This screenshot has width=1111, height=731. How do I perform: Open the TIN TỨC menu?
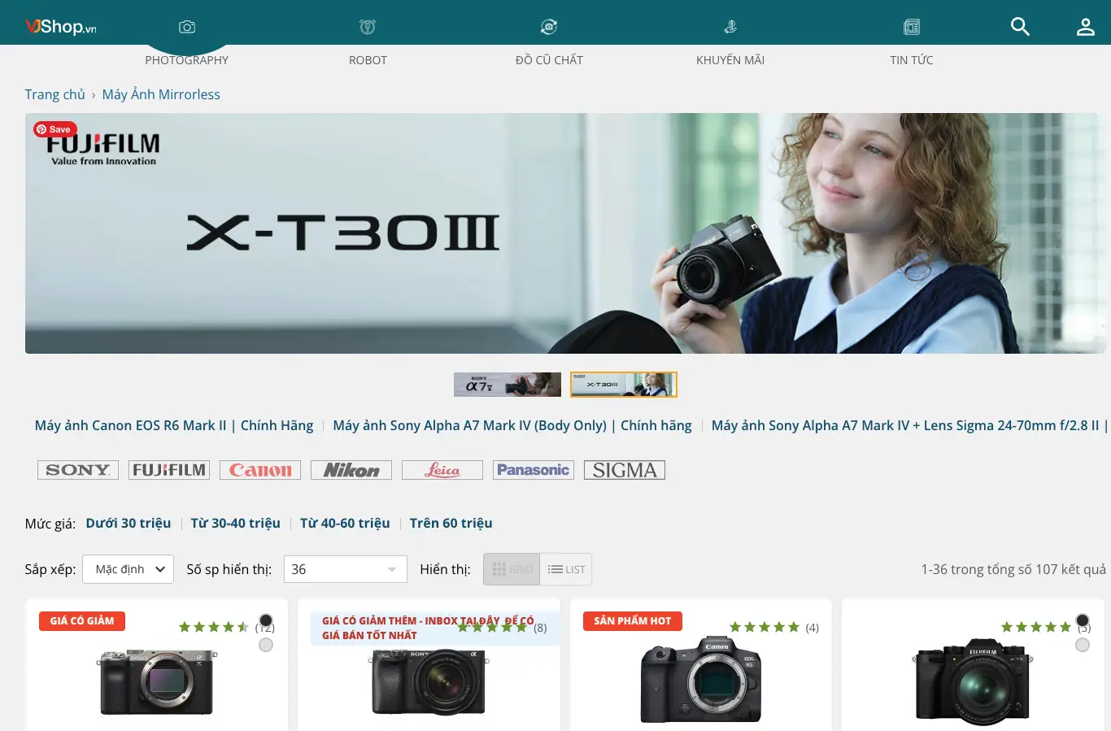coord(912,60)
